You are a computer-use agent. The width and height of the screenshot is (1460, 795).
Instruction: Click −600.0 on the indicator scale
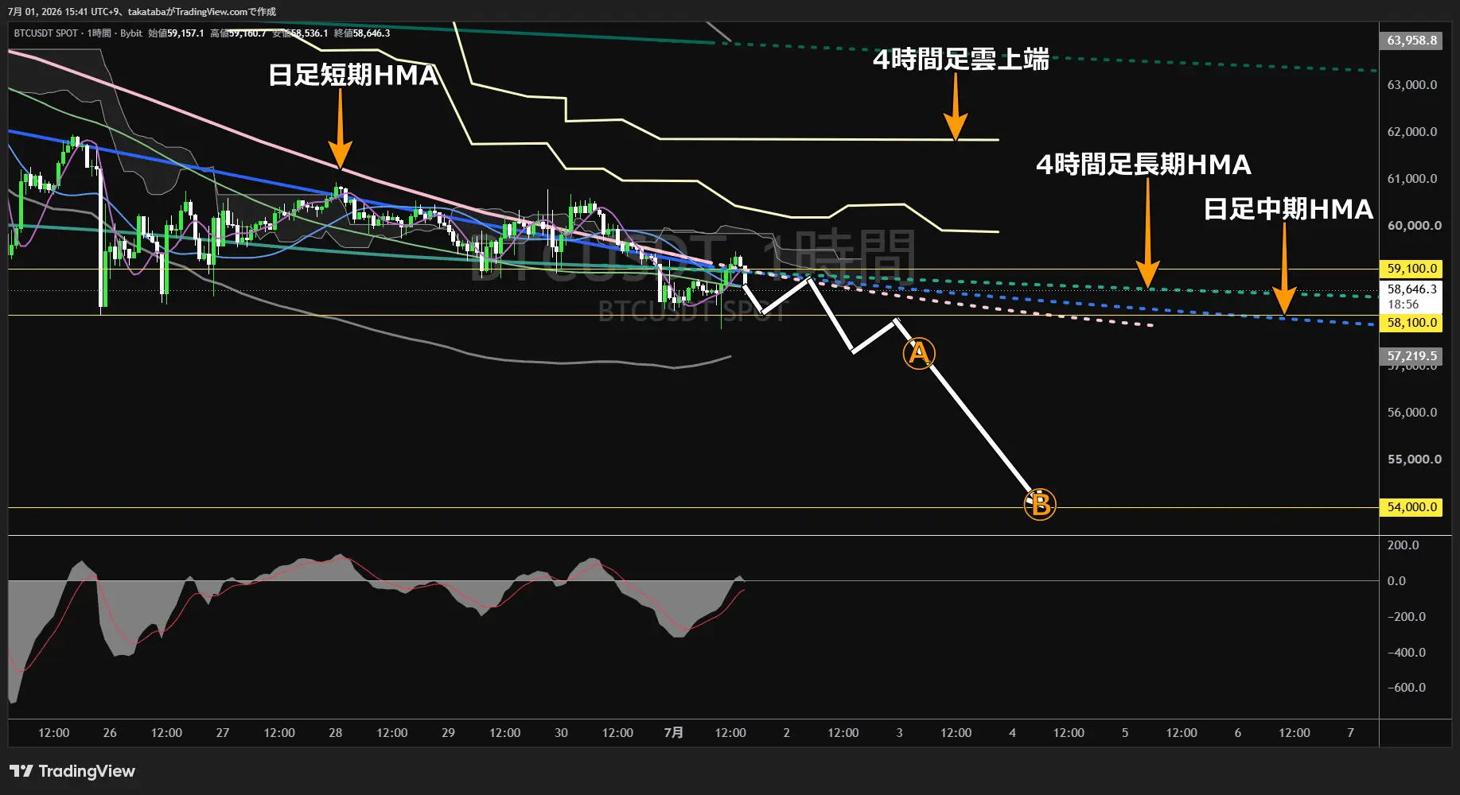click(x=1406, y=688)
